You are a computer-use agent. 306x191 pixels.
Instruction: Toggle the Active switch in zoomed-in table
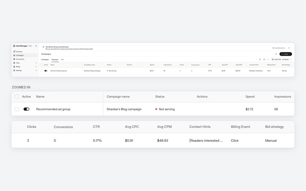[26, 109]
